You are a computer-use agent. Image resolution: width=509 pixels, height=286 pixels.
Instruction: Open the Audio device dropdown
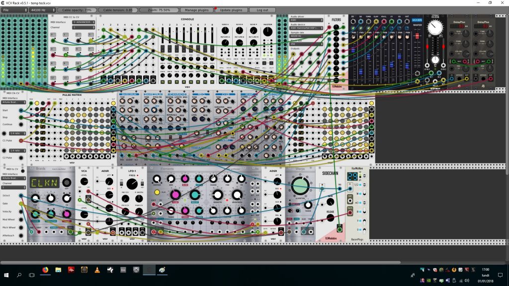pos(306,28)
